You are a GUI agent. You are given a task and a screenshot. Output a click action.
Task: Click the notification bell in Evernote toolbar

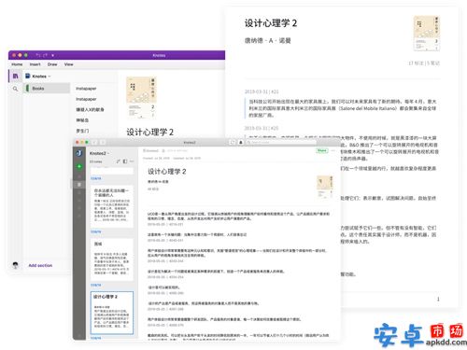tap(241, 143)
